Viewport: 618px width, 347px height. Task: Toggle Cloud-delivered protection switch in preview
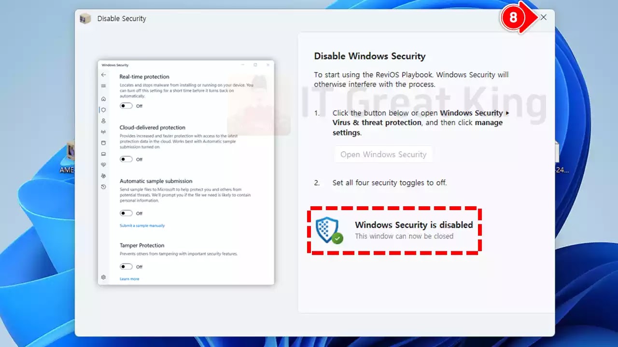tap(126, 159)
